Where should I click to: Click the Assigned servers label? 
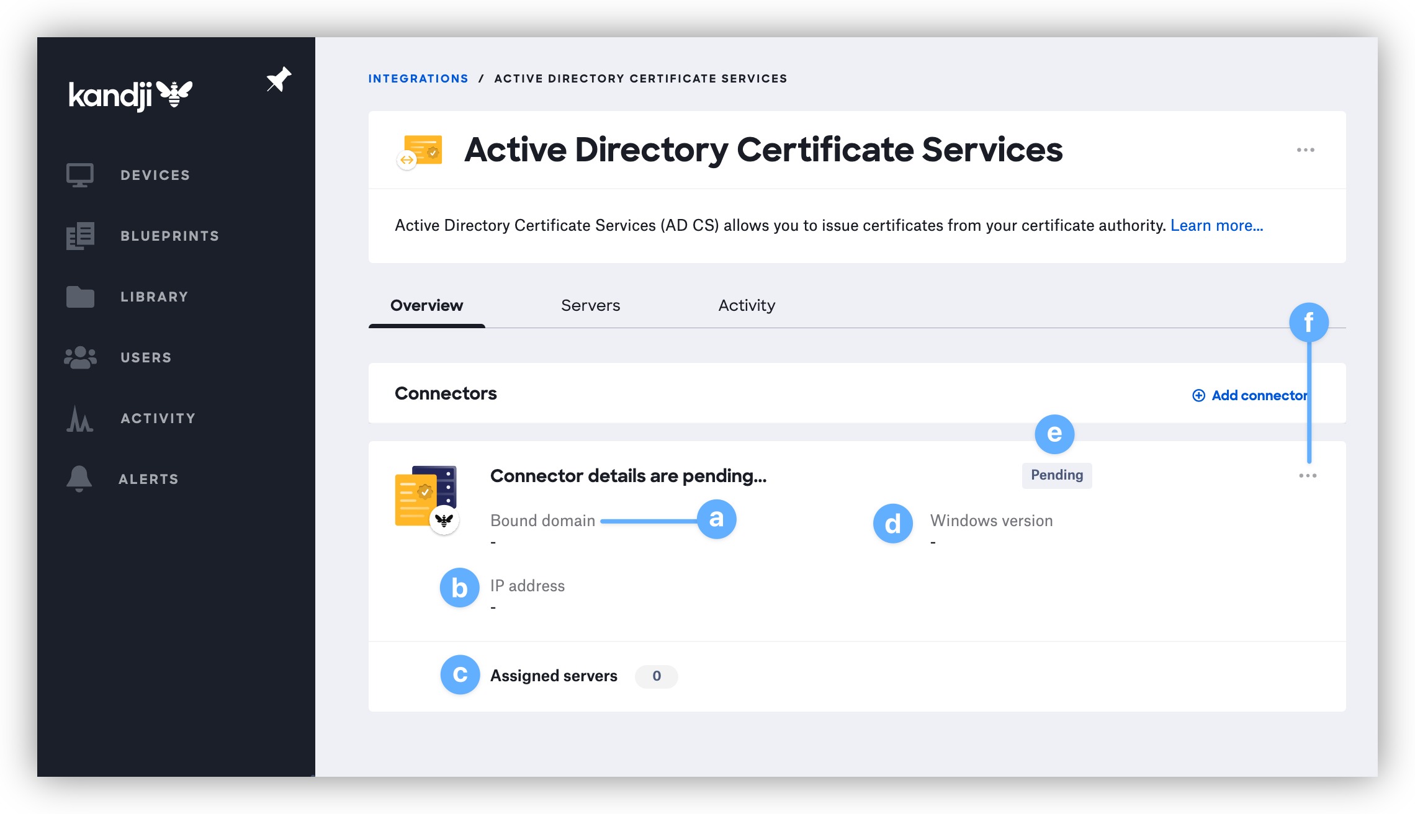click(x=554, y=676)
